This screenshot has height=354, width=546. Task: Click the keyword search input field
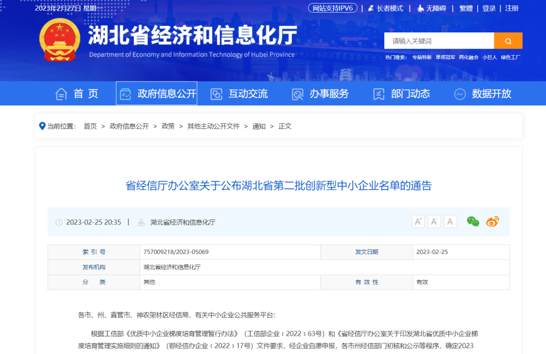439,41
